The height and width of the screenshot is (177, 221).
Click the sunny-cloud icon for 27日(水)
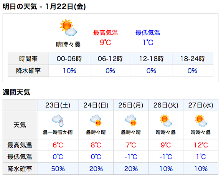(201, 121)
